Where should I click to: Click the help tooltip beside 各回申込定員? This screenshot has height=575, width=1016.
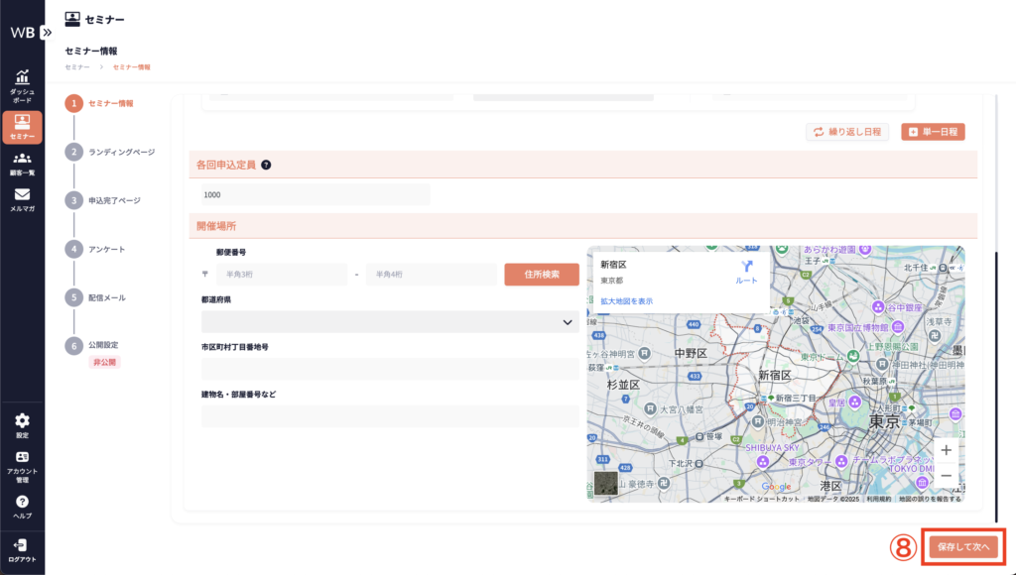click(266, 166)
